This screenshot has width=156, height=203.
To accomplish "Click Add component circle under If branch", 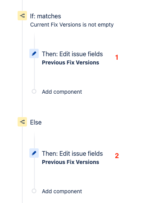I will [x=34, y=91].
